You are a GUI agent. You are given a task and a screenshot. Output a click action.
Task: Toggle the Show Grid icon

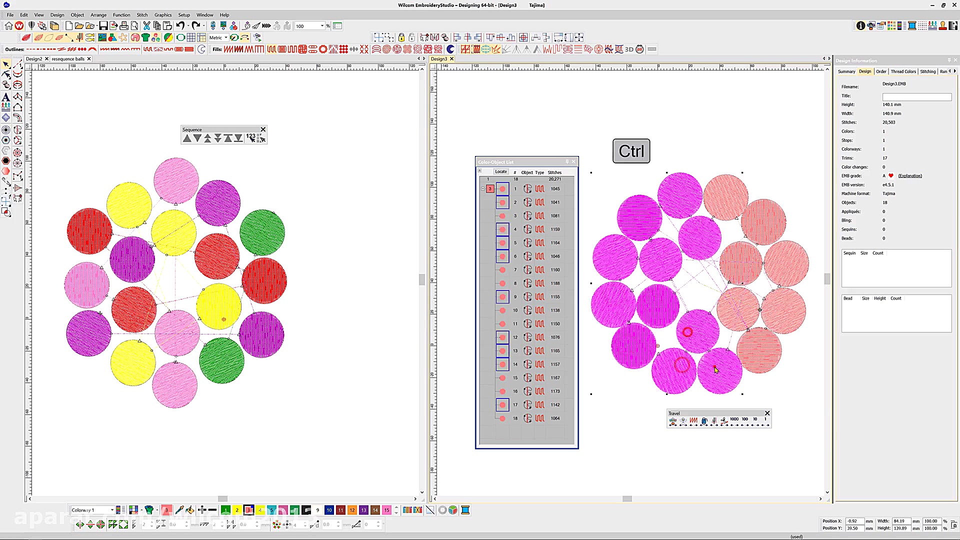point(191,37)
